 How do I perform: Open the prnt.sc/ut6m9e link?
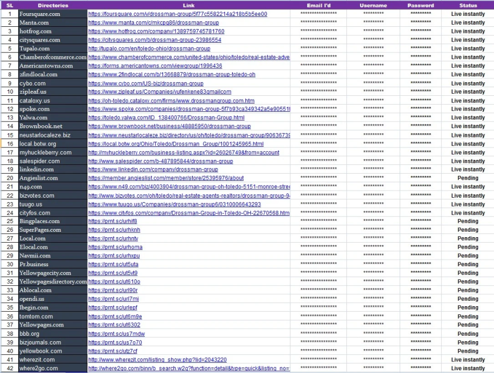click(x=115, y=317)
